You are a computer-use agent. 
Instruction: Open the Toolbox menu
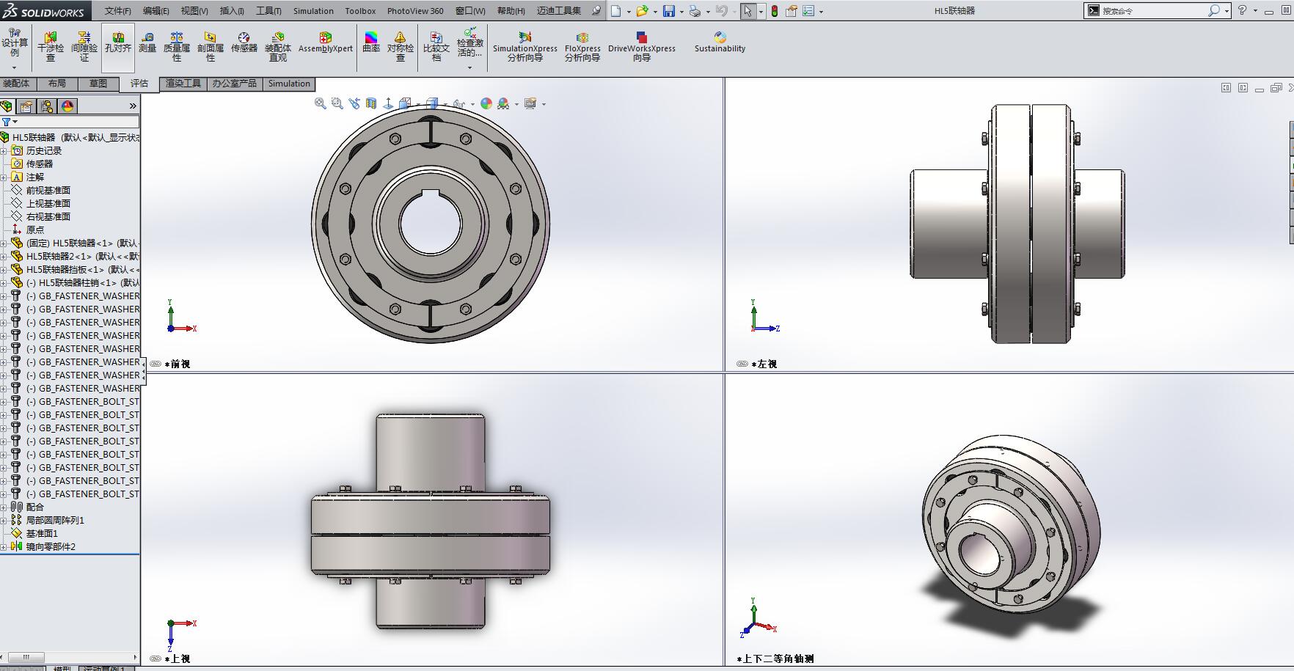(360, 11)
